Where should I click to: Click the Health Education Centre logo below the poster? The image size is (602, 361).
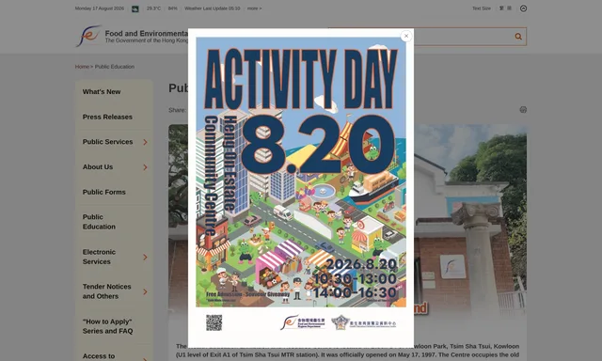coord(364,322)
